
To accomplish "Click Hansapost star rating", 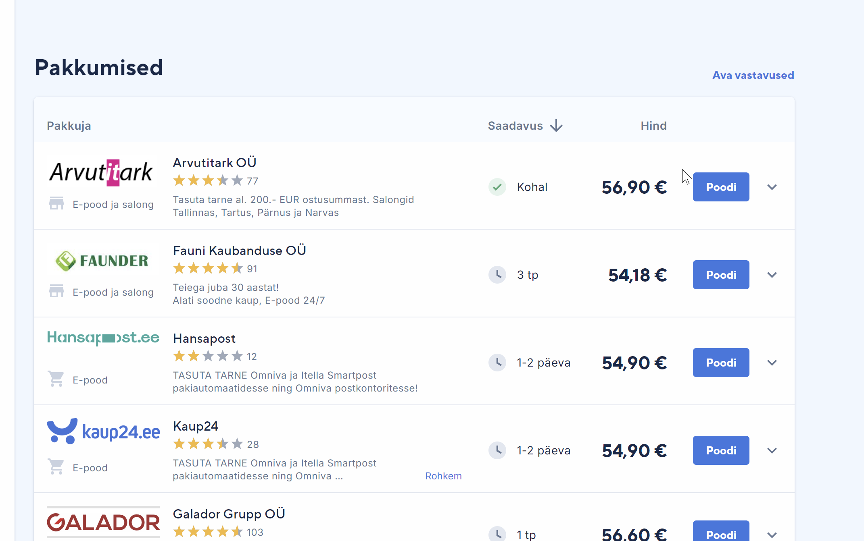I will [208, 356].
